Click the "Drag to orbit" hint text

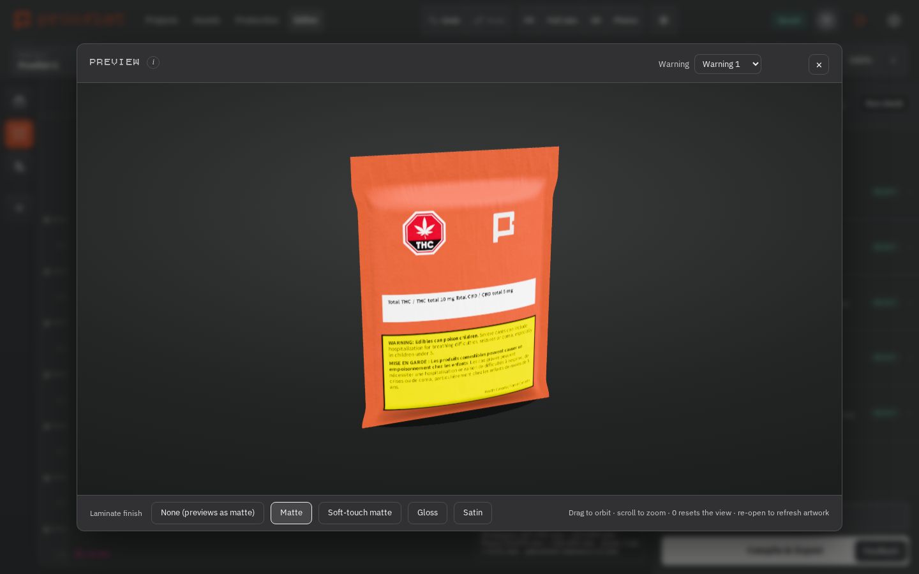coord(699,513)
